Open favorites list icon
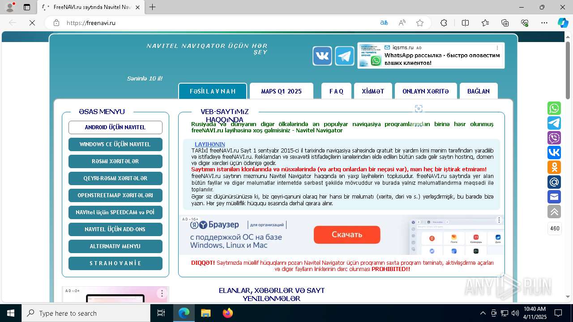 click(485, 23)
